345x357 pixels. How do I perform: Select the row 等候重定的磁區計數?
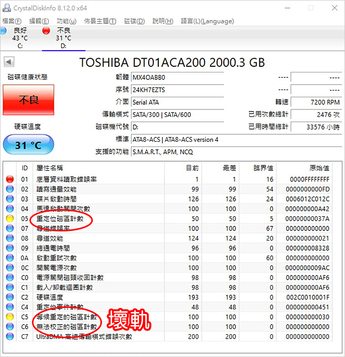coord(168,316)
